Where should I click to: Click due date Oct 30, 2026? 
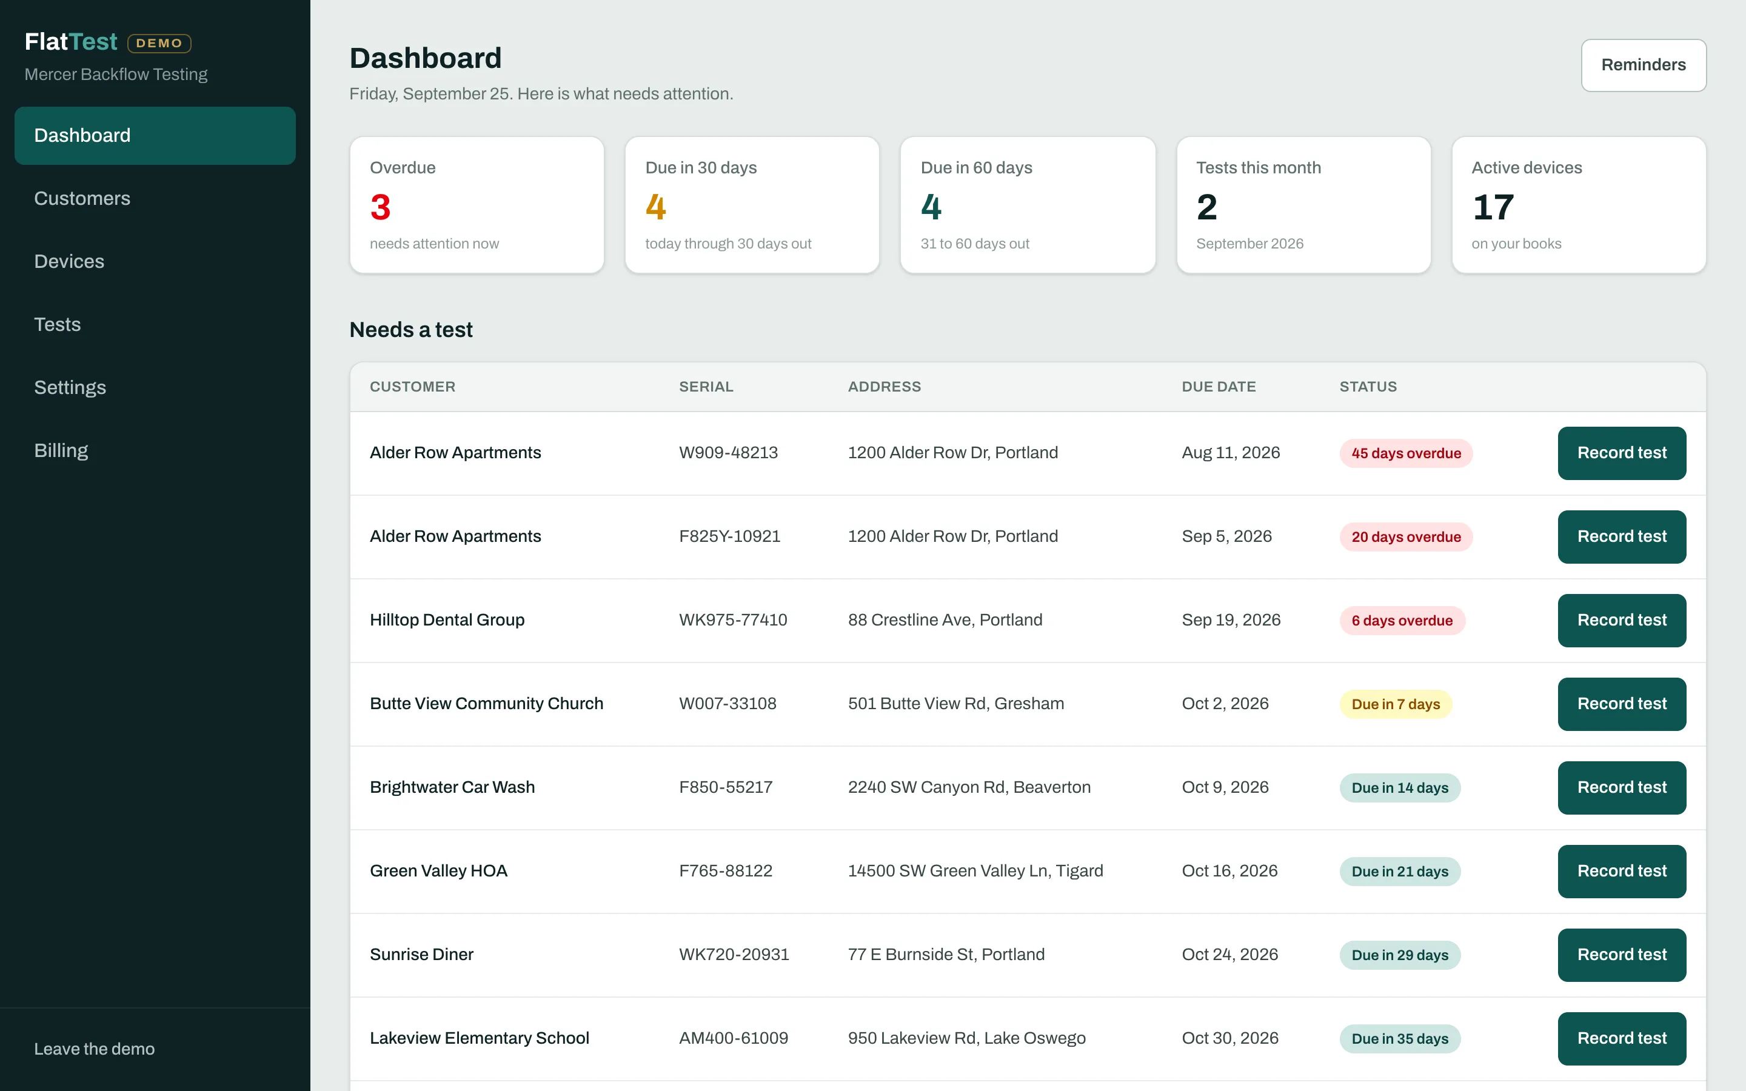coord(1229,1038)
